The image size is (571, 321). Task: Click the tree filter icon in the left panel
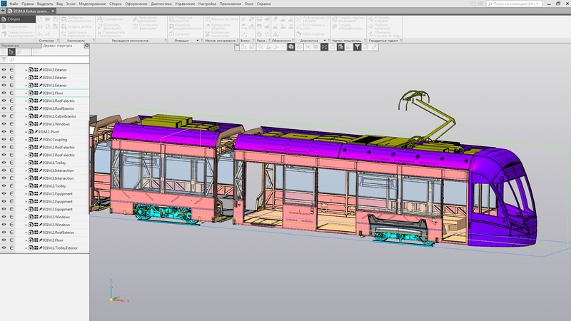coord(4,59)
